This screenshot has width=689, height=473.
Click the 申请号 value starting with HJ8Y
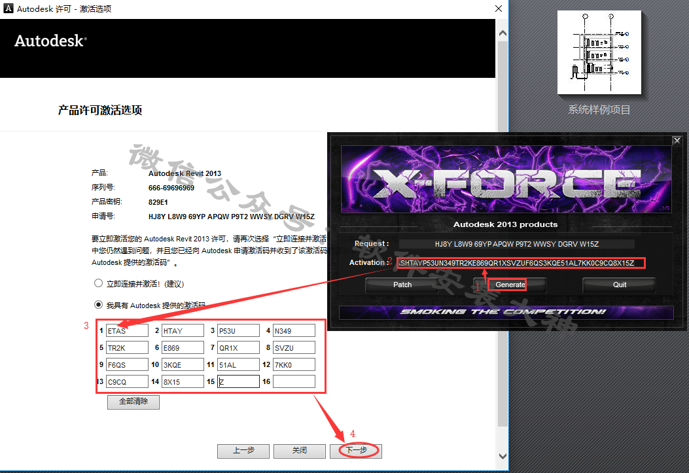(x=232, y=217)
